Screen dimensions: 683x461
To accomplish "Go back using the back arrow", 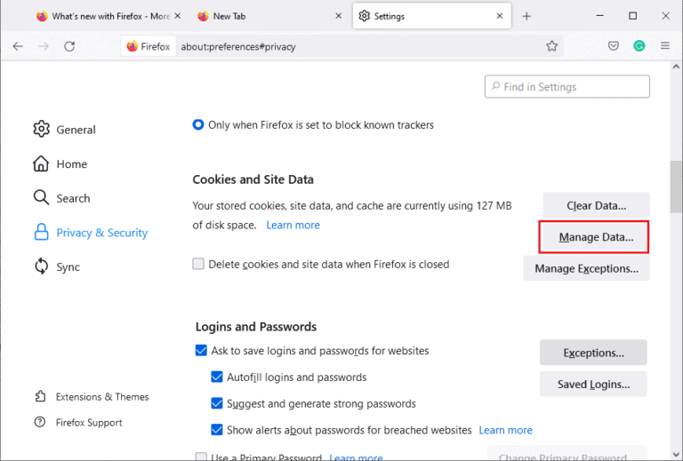I will tap(19, 46).
